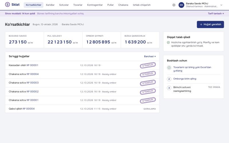This screenshot has height=143, width=229.
Task: Click the Omborga kirim qiling link
Action: pyautogui.click(x=185, y=79)
